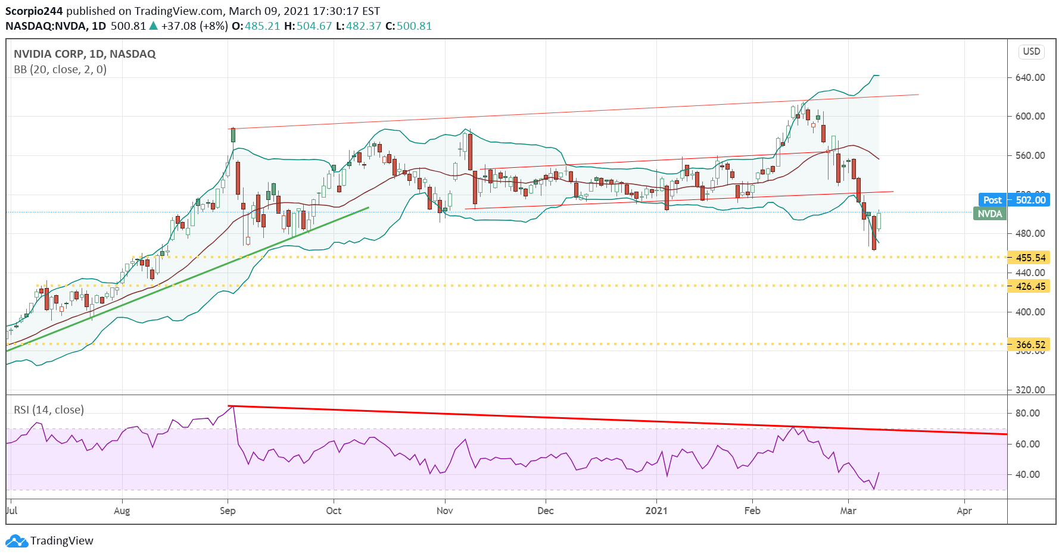The height and width of the screenshot is (557, 1062).
Task: Click the NASDAQ:NVDA, 1D header symbol
Action: (x=55, y=26)
